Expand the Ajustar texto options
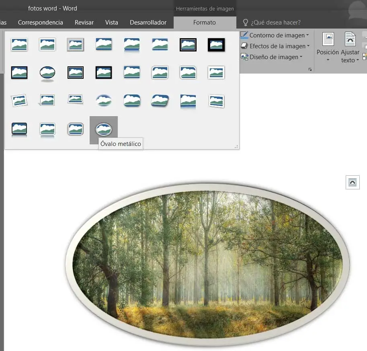 click(350, 47)
